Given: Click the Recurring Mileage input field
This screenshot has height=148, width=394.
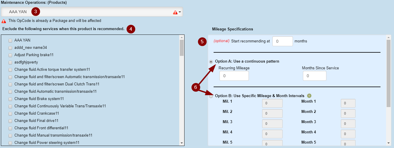Looking at the screenshot, I should pyautogui.click(x=234, y=76).
